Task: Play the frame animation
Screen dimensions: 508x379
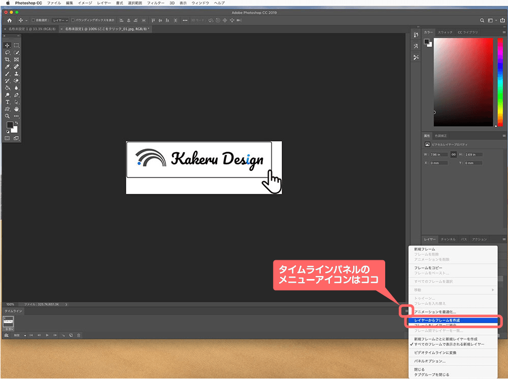Action: click(47, 335)
